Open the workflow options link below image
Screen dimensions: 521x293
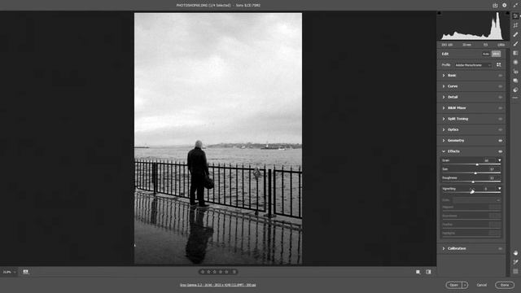tap(217, 285)
